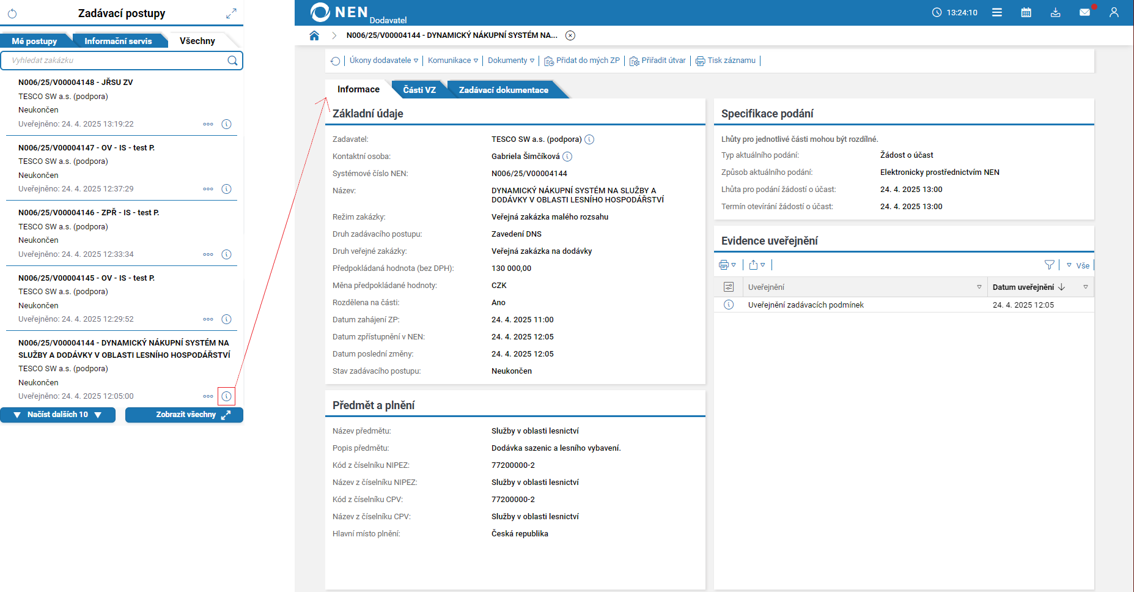Open Zadávací dokumentace tab
Viewport: 1134px width, 592px height.
coord(504,90)
